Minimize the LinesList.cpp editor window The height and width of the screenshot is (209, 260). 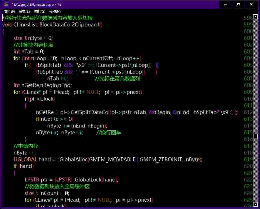[x=225, y=4]
